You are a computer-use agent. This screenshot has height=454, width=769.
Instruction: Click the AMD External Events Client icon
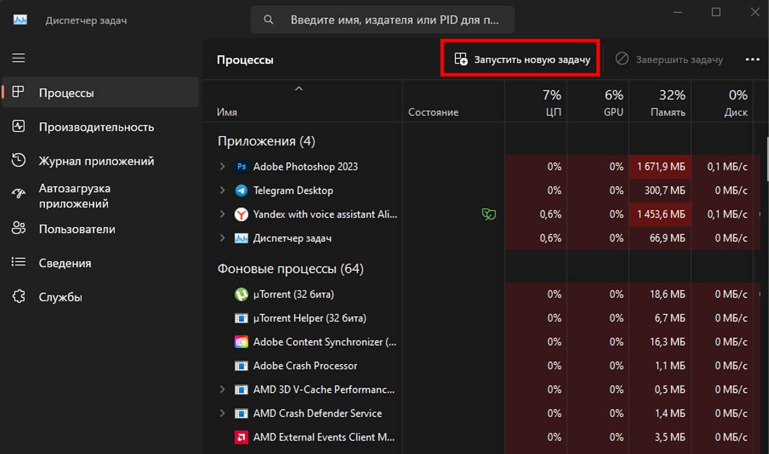coord(241,437)
